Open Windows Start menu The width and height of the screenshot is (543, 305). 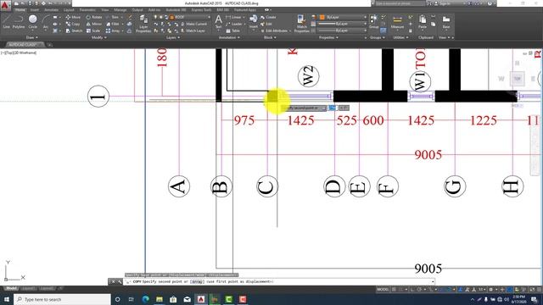click(x=7, y=299)
